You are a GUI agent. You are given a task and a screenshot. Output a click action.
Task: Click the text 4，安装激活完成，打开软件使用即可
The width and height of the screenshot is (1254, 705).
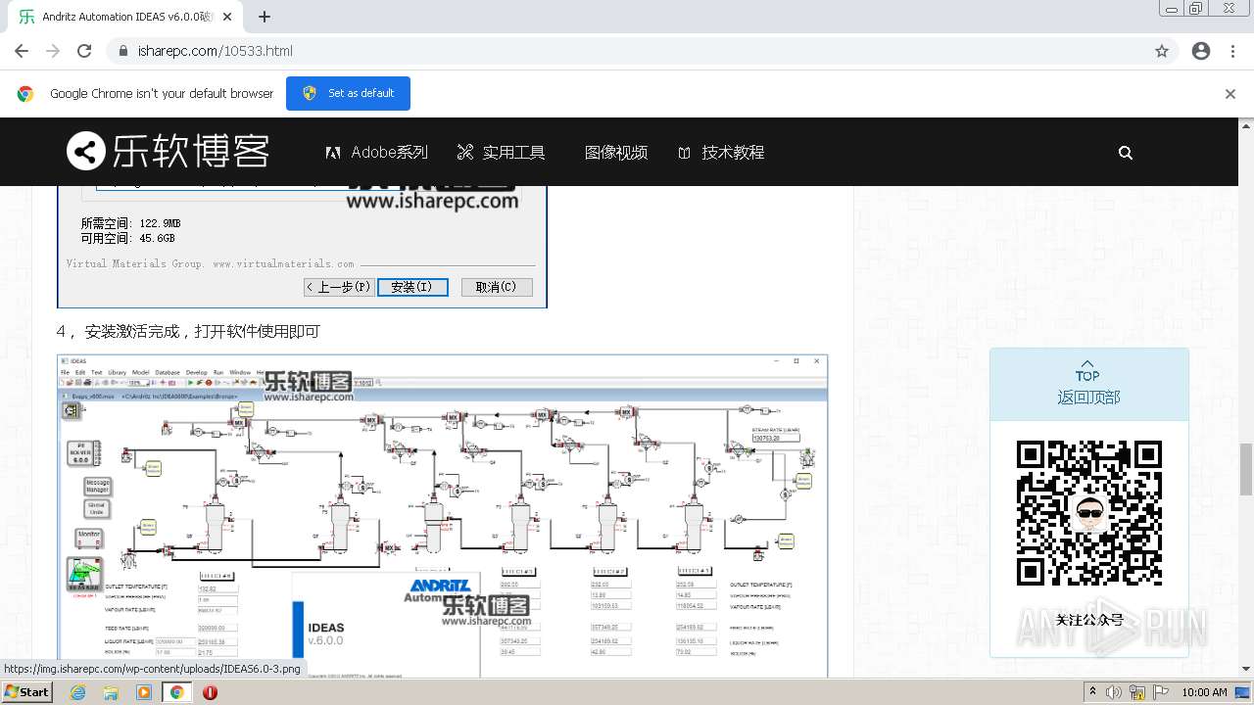(x=188, y=331)
